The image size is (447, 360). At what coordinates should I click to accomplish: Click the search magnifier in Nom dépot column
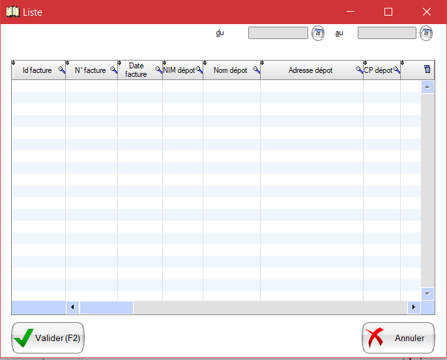[256, 70]
